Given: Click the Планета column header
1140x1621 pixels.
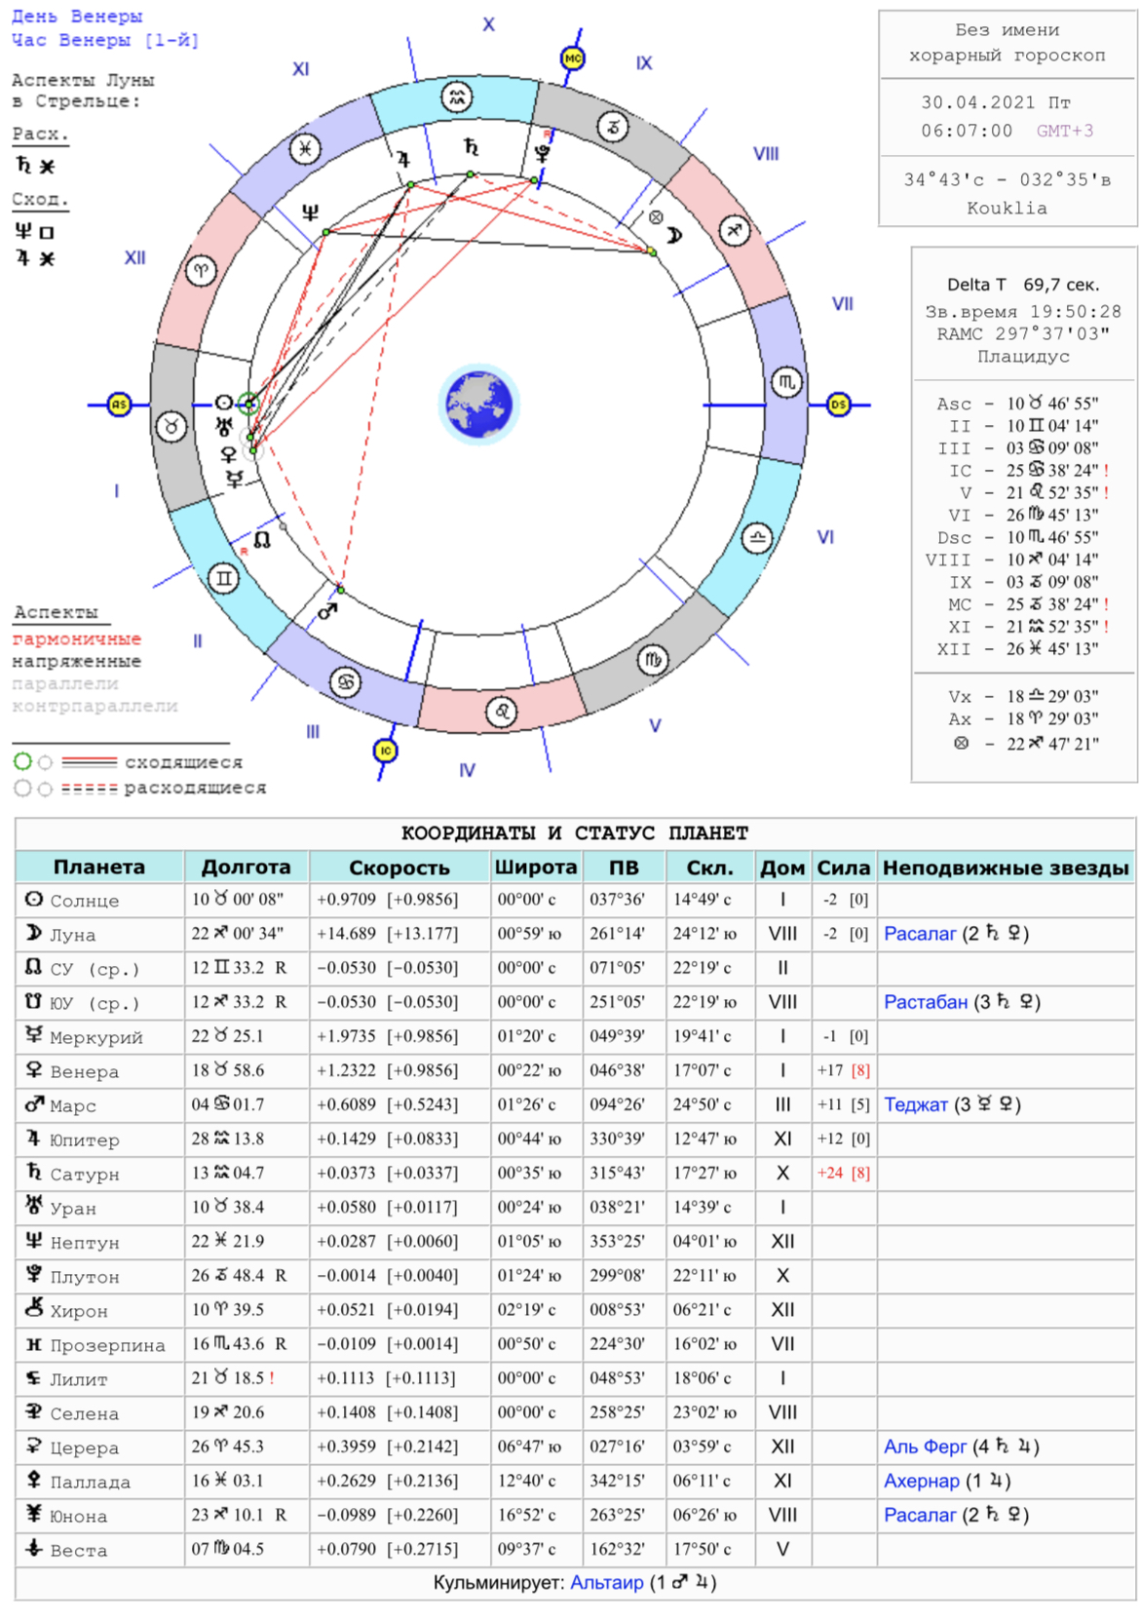Looking at the screenshot, I should [x=99, y=867].
